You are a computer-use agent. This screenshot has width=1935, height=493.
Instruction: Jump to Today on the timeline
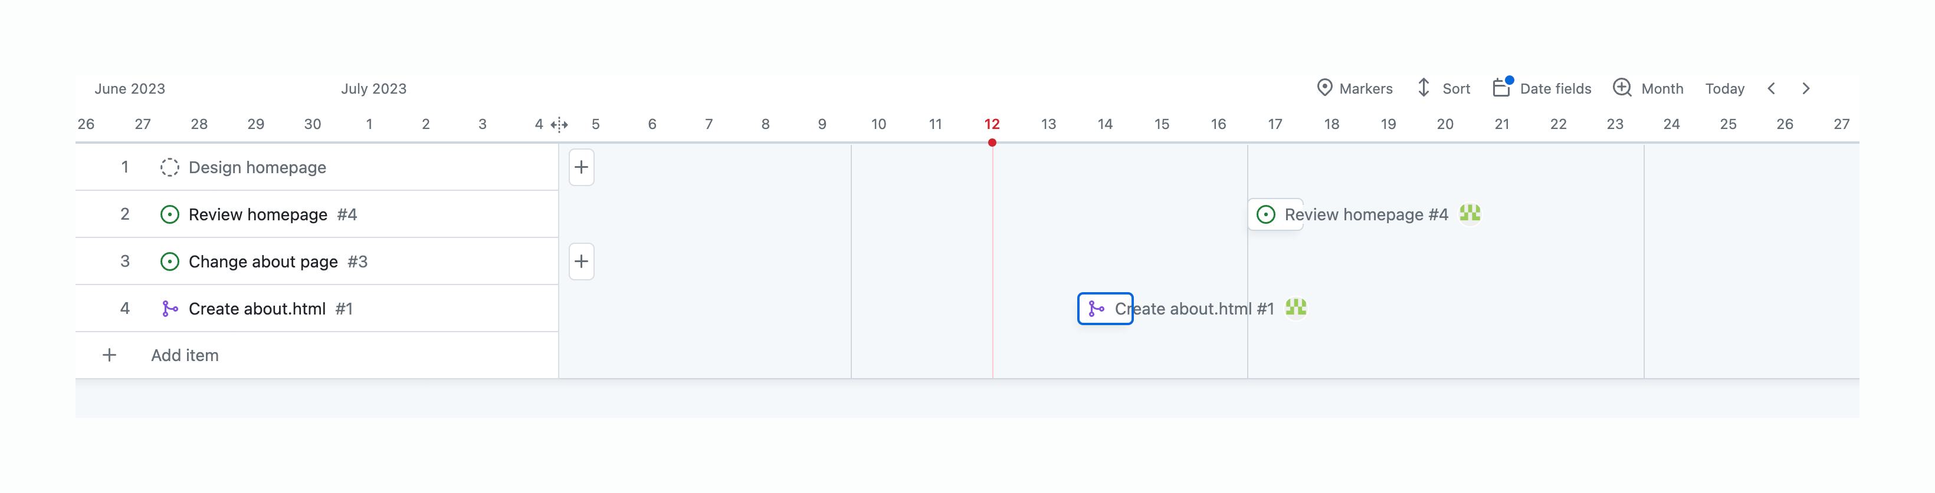tap(1724, 88)
